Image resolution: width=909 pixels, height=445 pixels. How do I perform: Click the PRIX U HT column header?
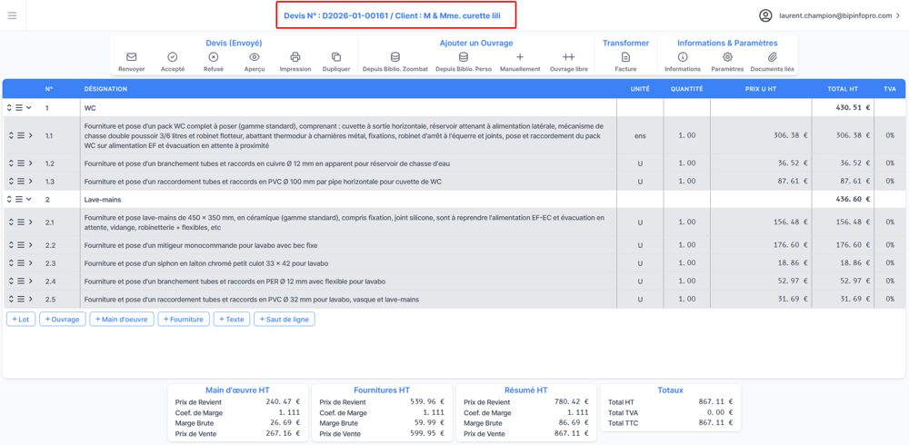[x=761, y=89]
